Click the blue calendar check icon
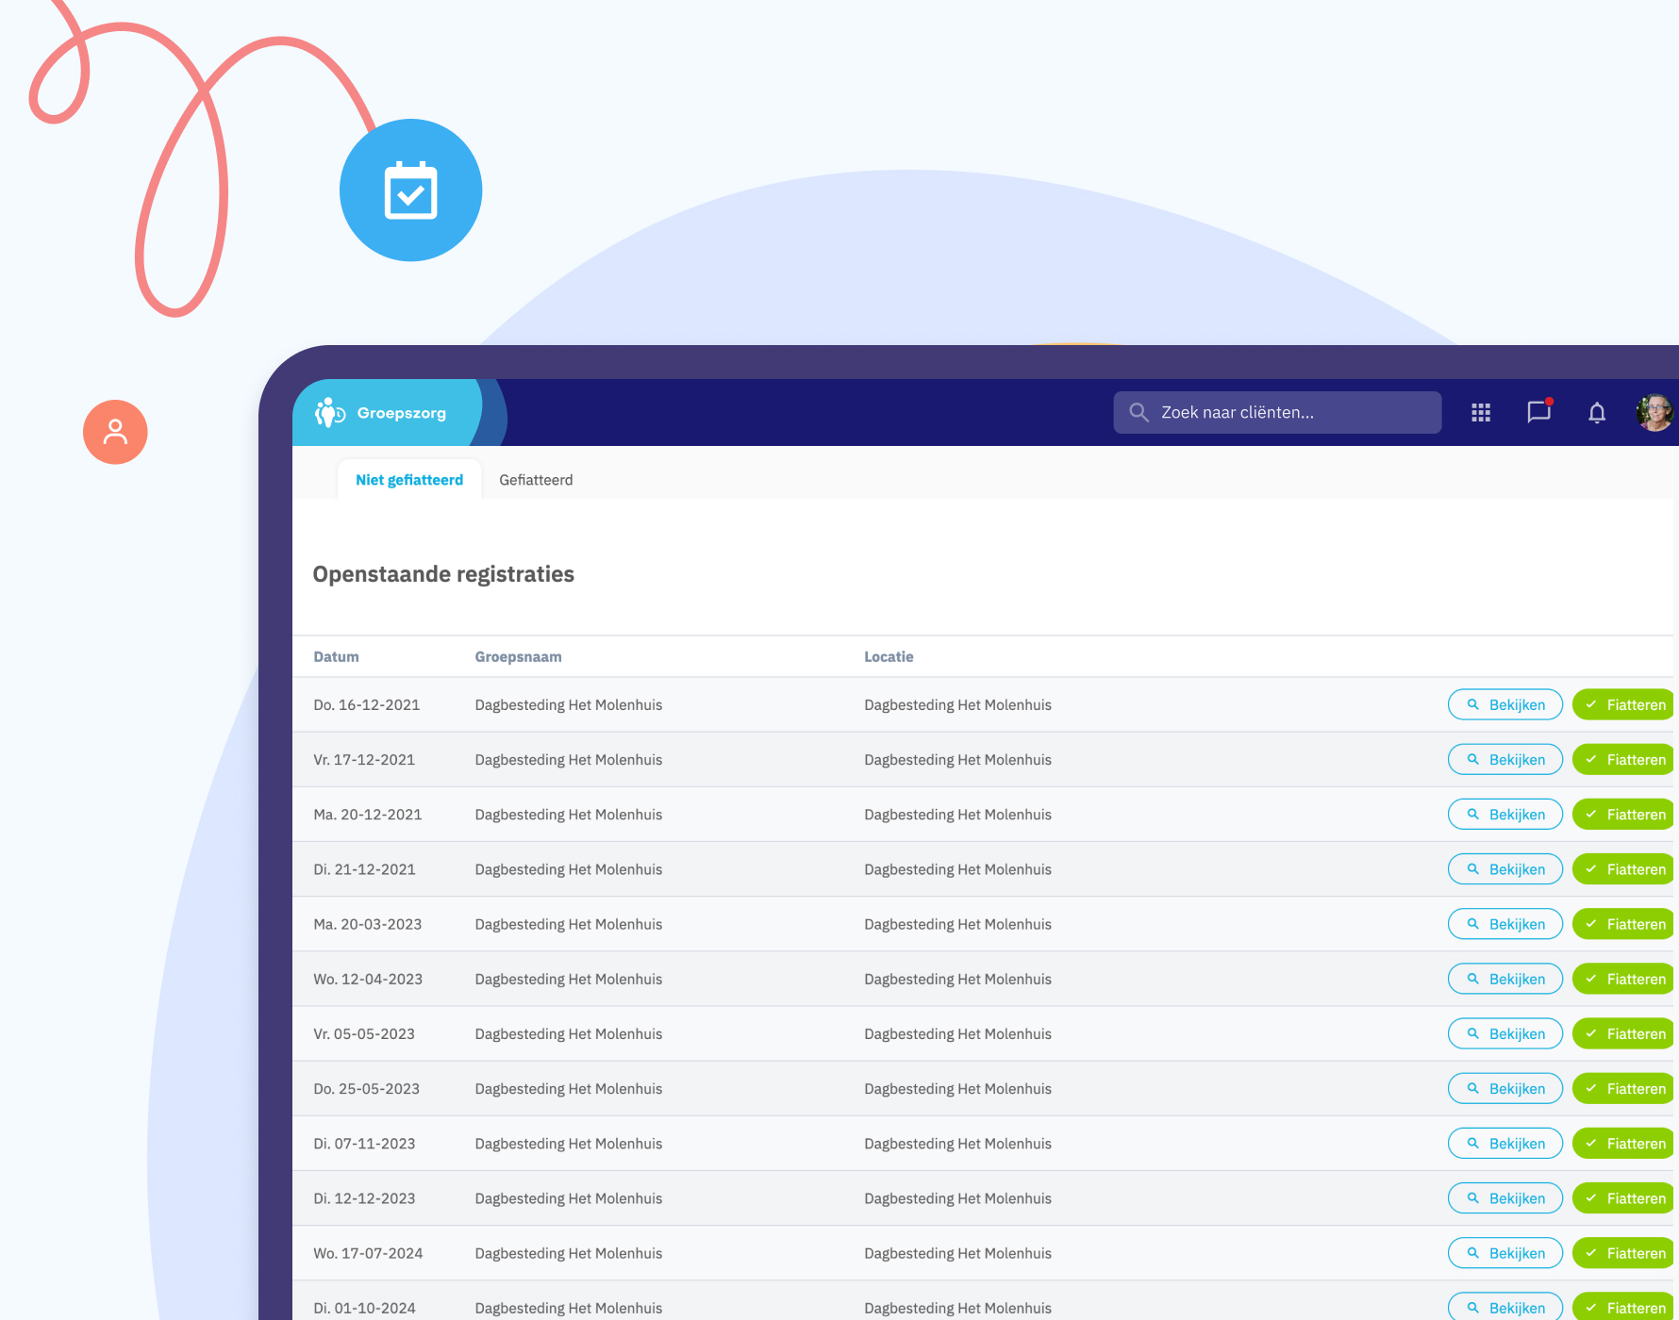The image size is (1679, 1320). [x=410, y=190]
